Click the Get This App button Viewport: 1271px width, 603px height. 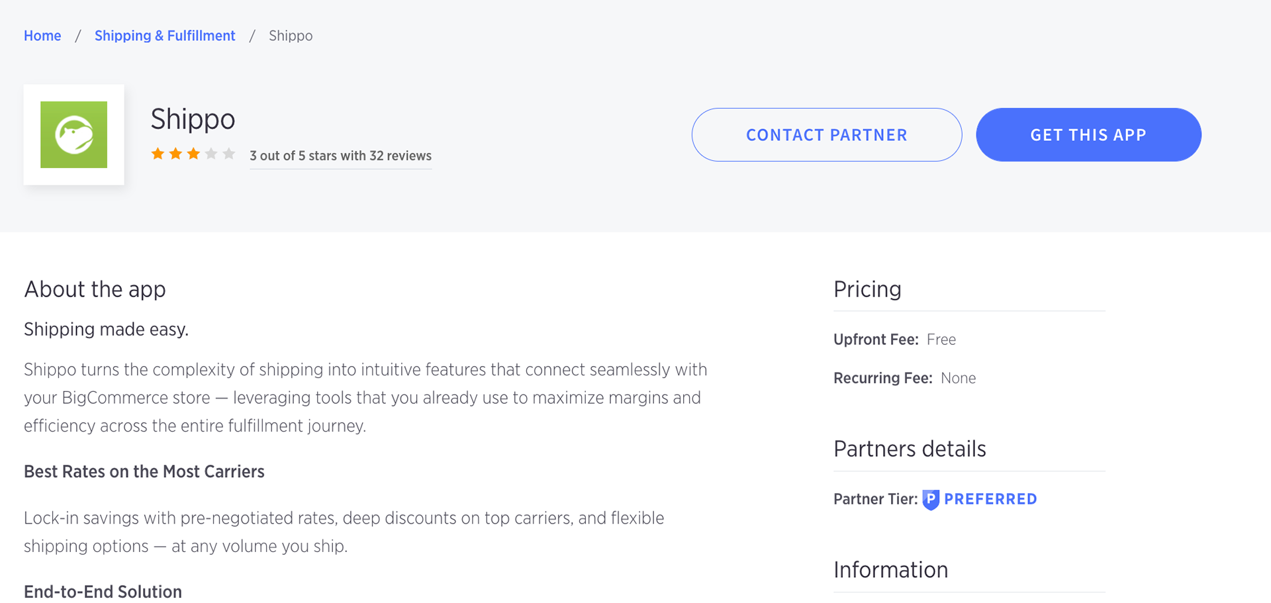[x=1088, y=134]
